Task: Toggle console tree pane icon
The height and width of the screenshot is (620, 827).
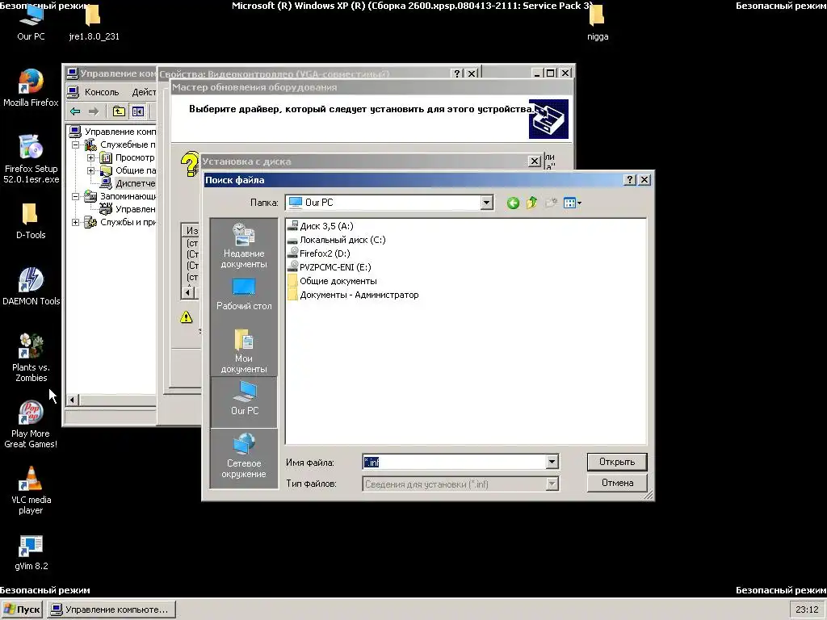Action: [137, 111]
